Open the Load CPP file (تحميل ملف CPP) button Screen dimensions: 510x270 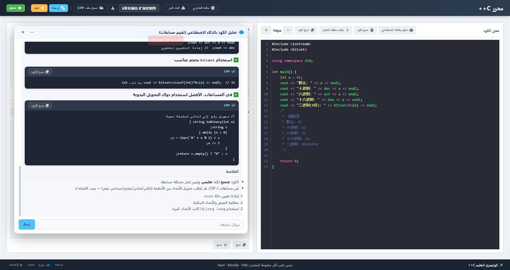point(91,8)
